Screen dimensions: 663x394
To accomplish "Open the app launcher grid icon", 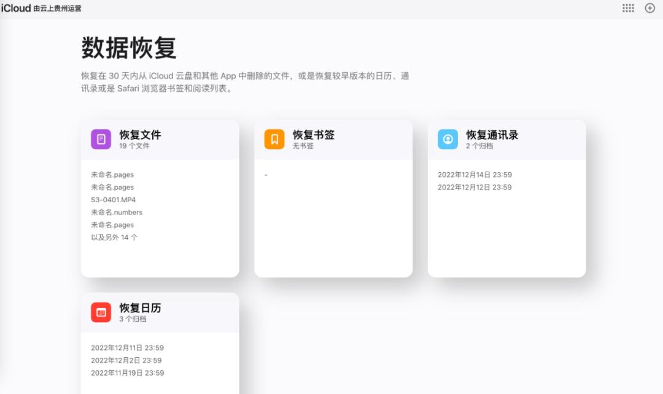I will 627,8.
